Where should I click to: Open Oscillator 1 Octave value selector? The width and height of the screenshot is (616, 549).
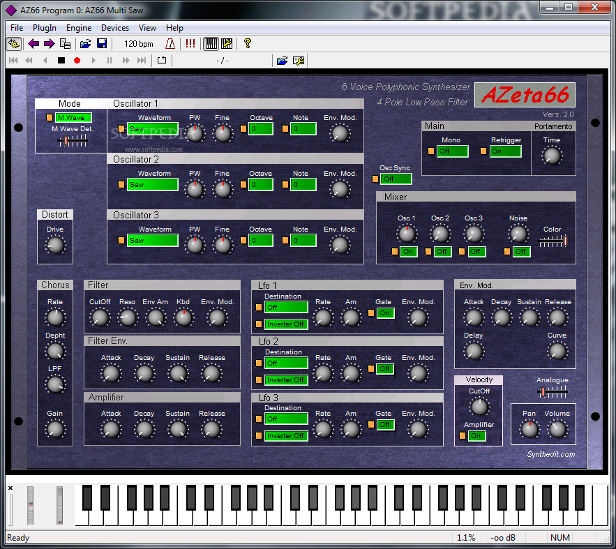[261, 129]
